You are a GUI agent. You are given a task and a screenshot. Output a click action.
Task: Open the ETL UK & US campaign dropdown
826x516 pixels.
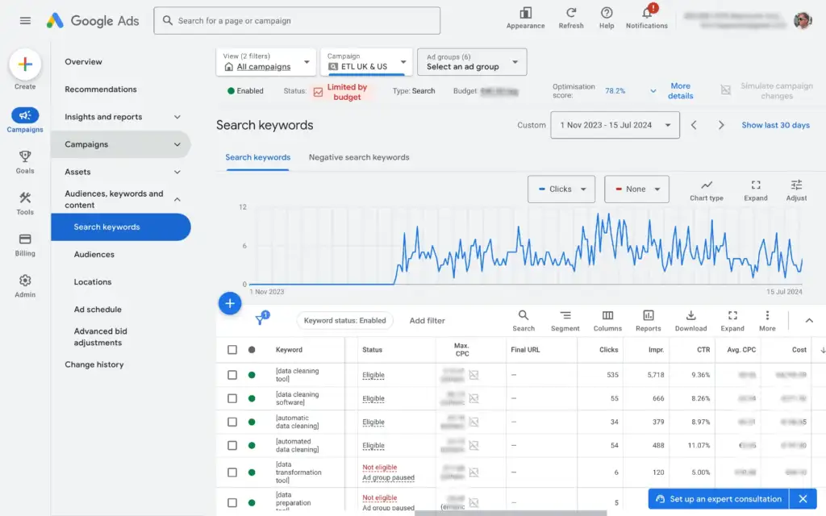click(x=367, y=62)
